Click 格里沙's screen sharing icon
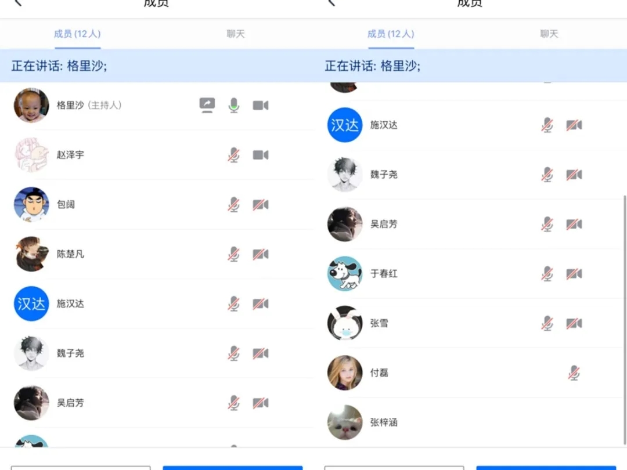 (x=207, y=105)
